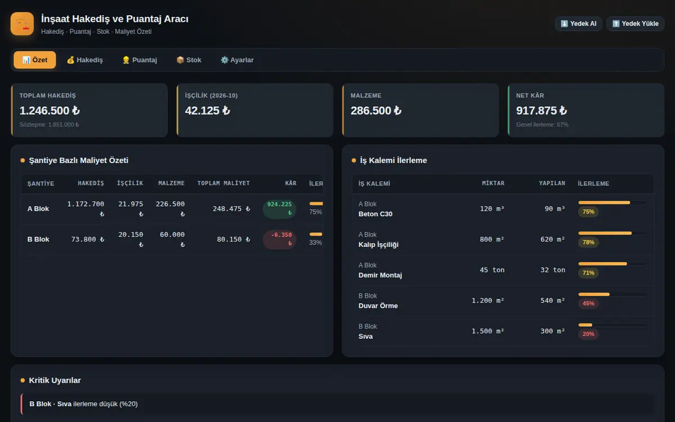Click the 78% progress badge
The width and height of the screenshot is (675, 422).
coord(588,243)
